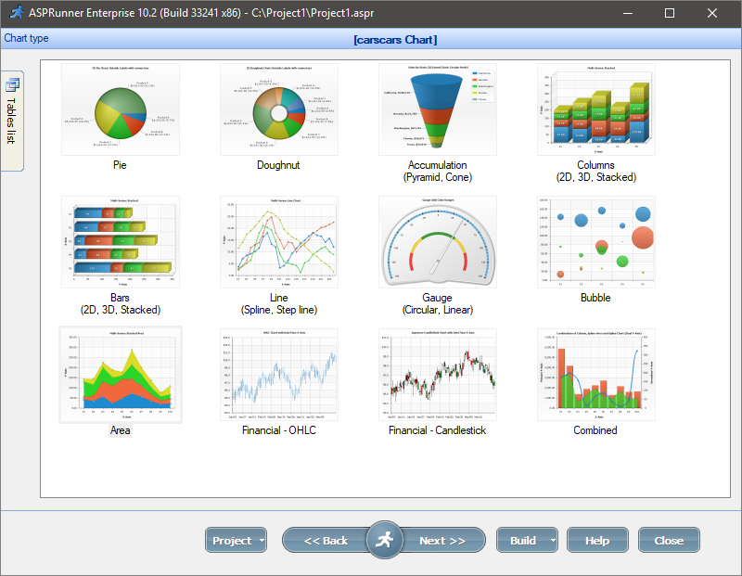Screen dimensions: 742x576
Task: Choose the Financial - OHLC chart type
Action: (278, 374)
